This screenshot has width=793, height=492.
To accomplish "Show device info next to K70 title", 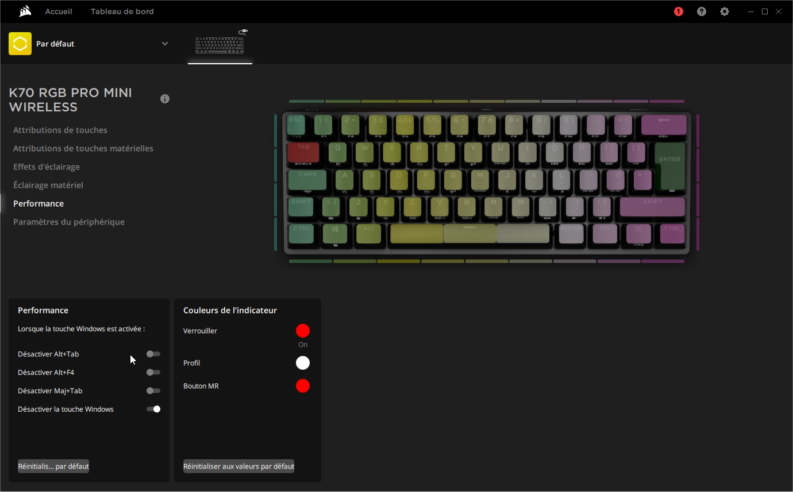I will click(165, 99).
